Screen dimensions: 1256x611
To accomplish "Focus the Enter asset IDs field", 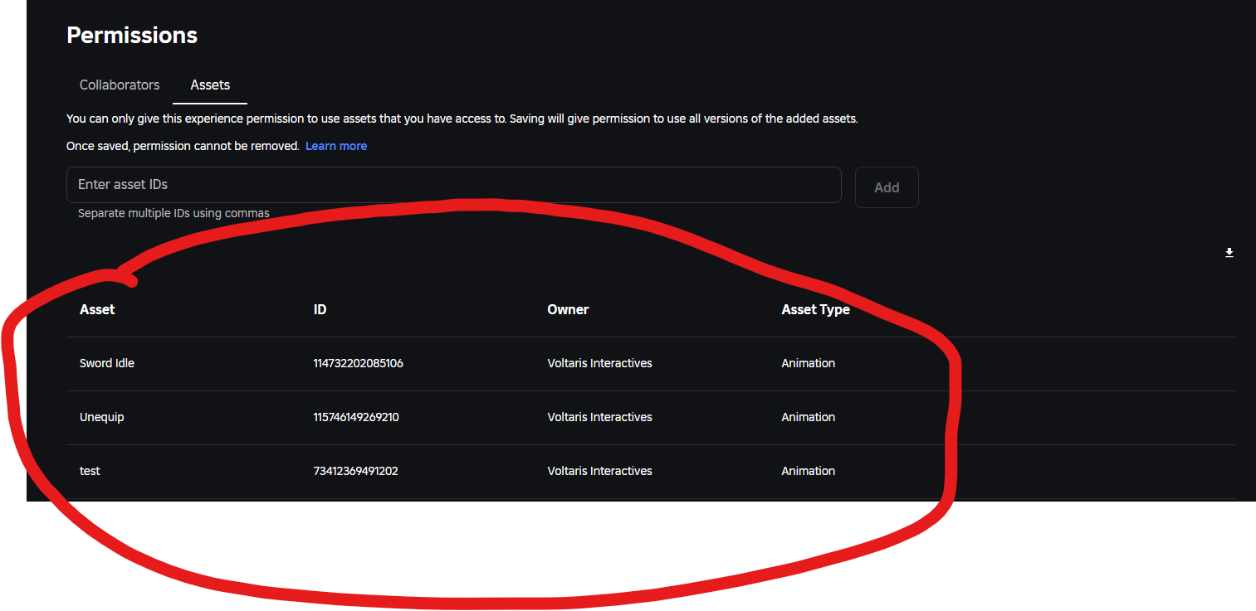I will click(x=454, y=185).
